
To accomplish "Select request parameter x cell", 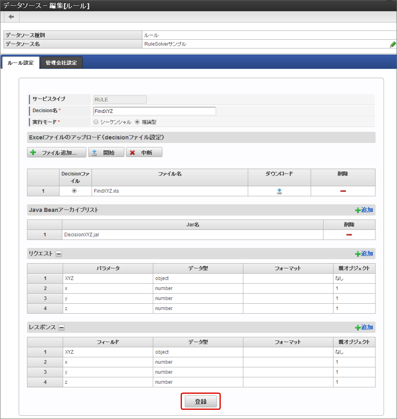I will pos(108,288).
